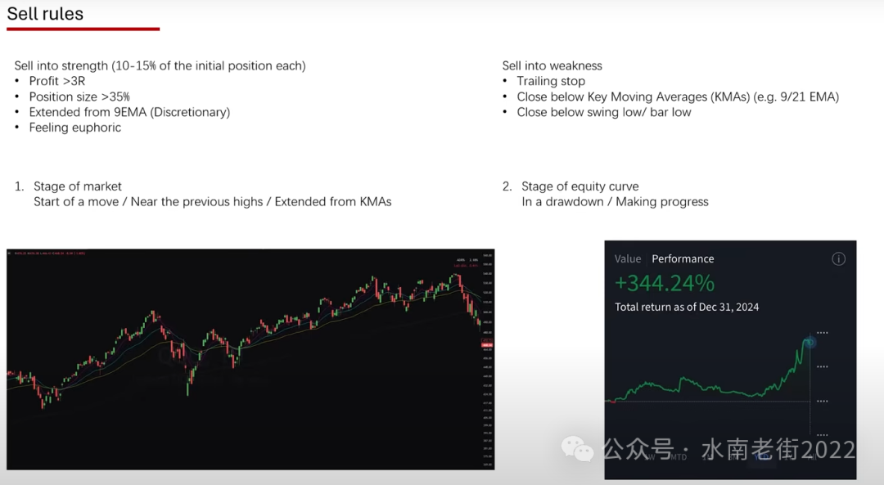Image resolution: width=884 pixels, height=485 pixels.
Task: Select the Performance tab
Action: tap(683, 258)
